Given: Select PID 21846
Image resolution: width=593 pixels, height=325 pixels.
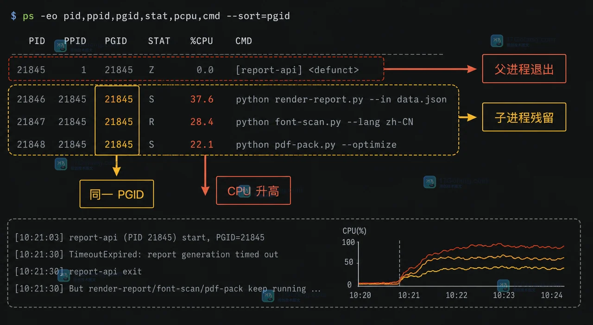Looking at the screenshot, I should 31,99.
